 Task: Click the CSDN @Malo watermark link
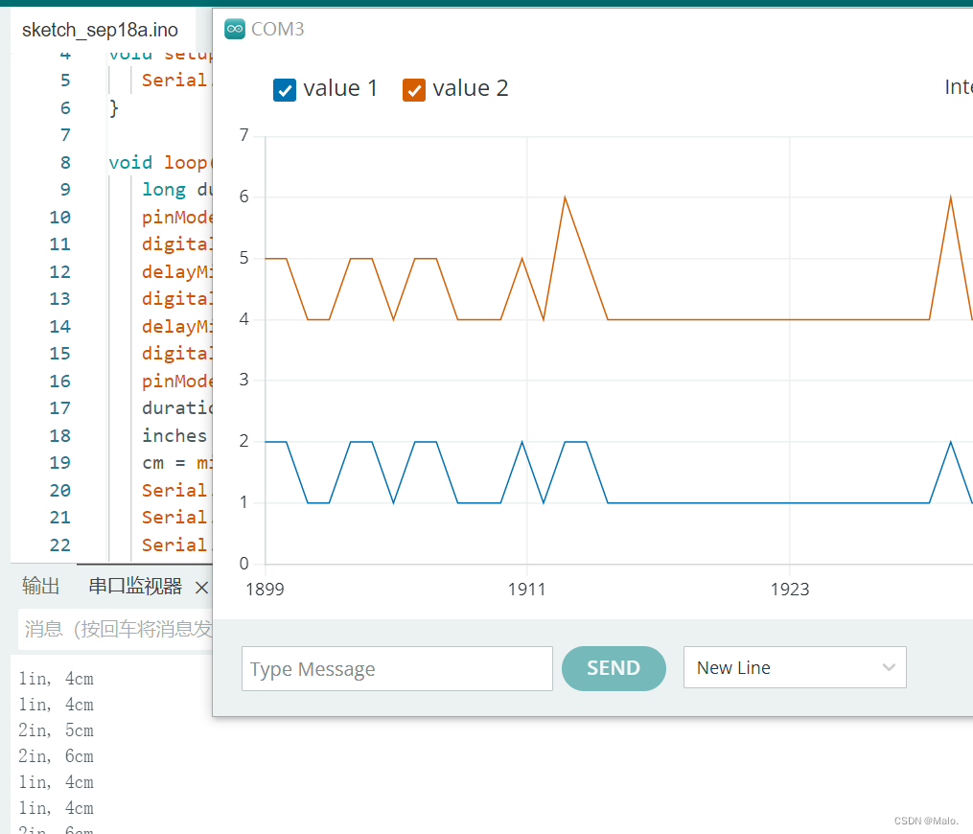point(926,821)
